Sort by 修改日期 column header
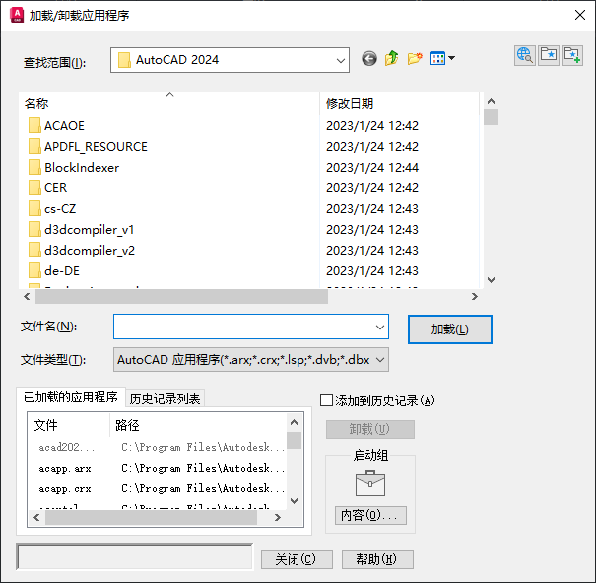 [x=399, y=104]
